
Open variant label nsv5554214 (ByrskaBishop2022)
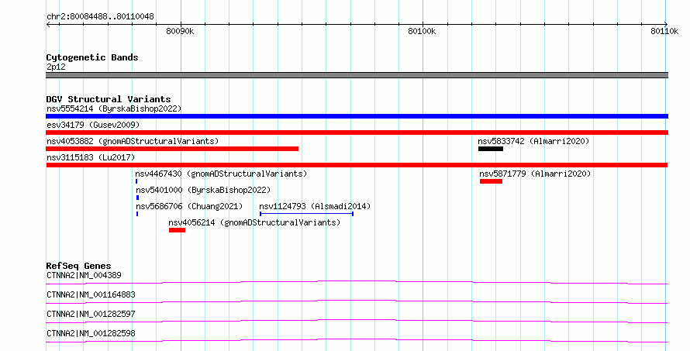[114, 108]
